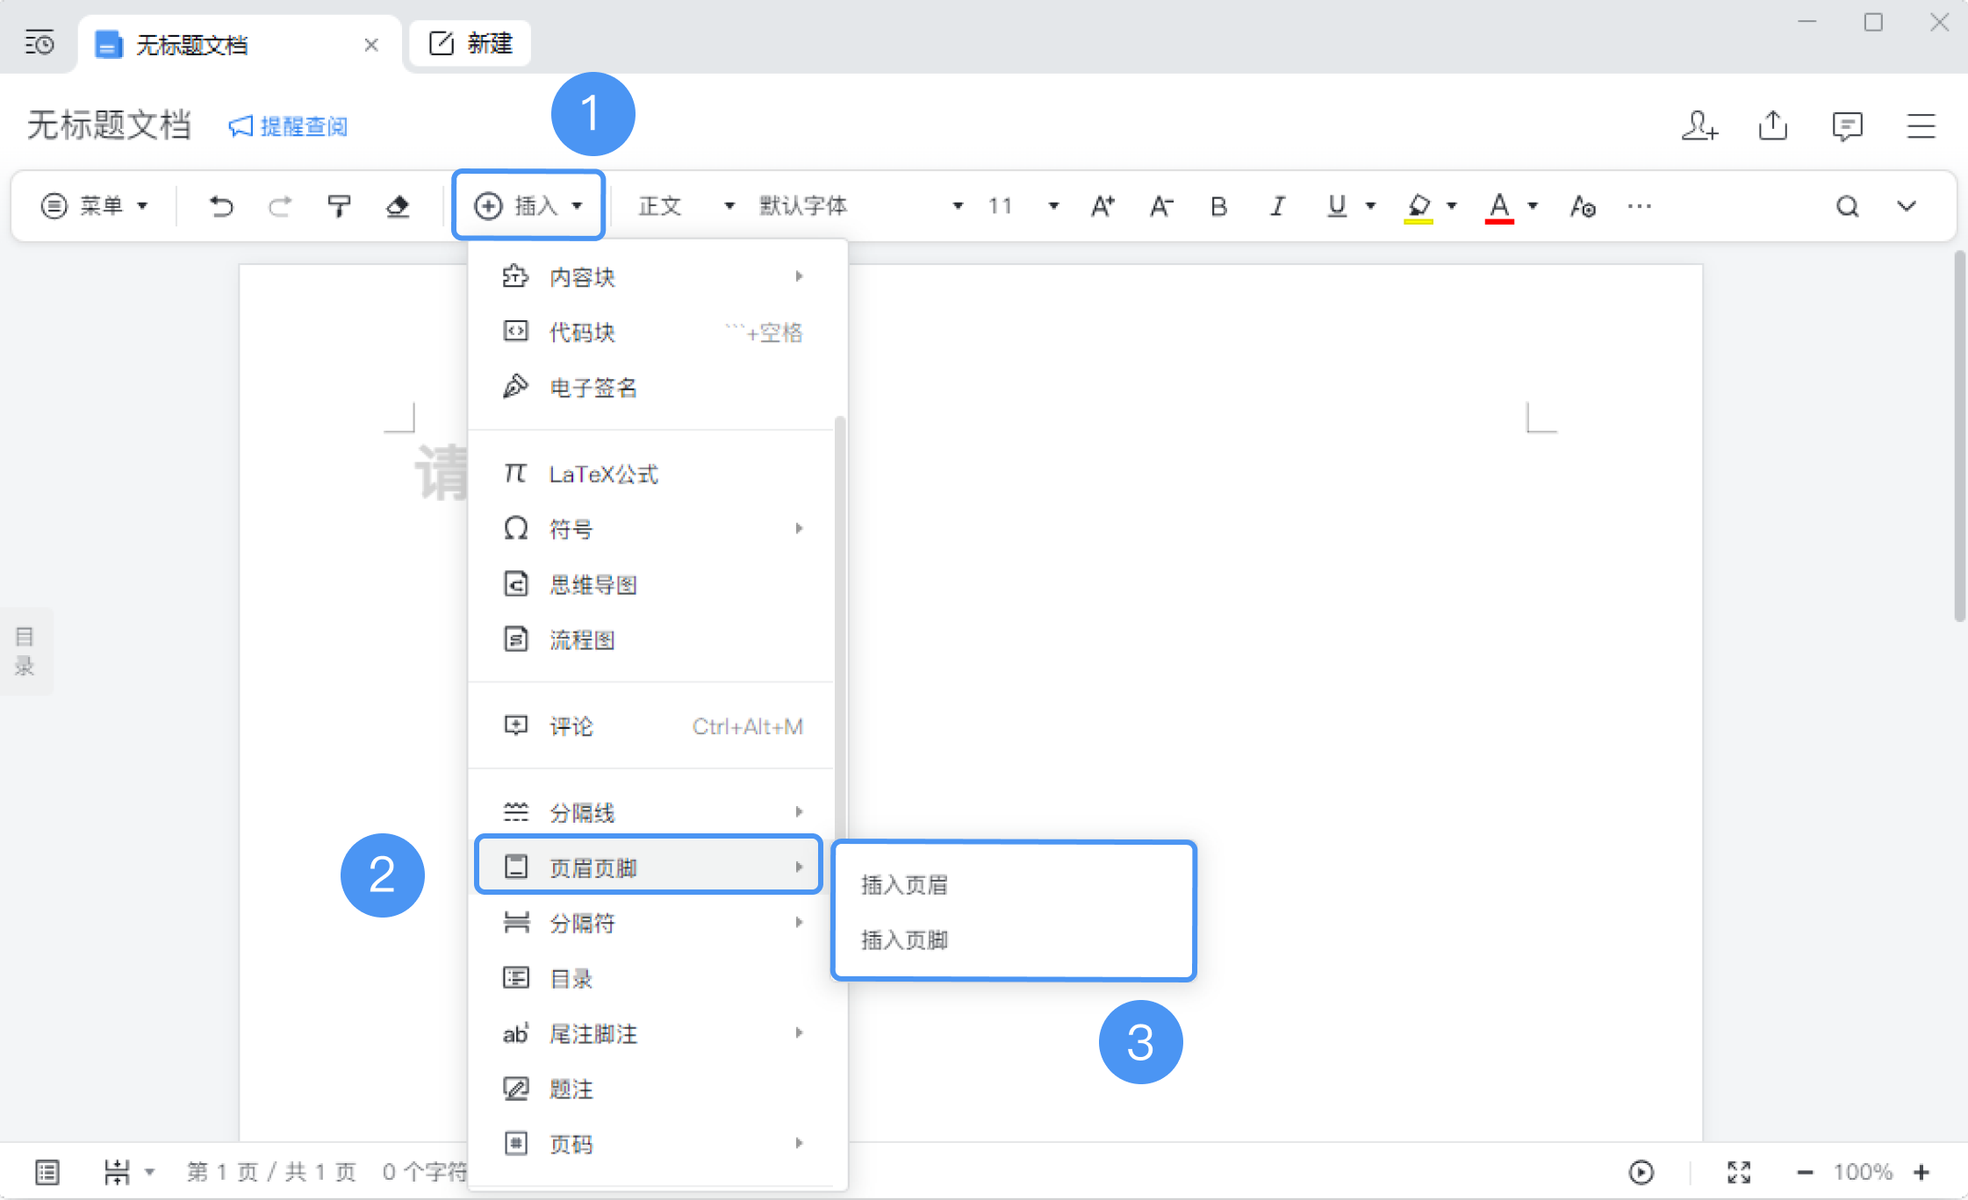
Task: Click the page count text 第 1 页 / 共 1 页
Action: pyautogui.click(x=271, y=1172)
